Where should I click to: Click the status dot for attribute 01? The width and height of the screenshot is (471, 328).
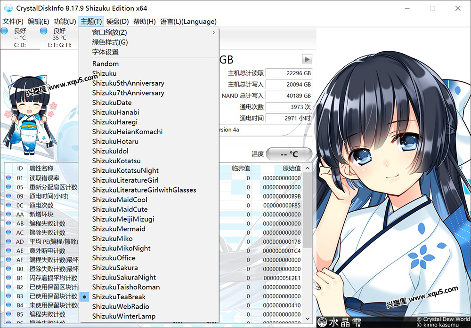click(8, 178)
